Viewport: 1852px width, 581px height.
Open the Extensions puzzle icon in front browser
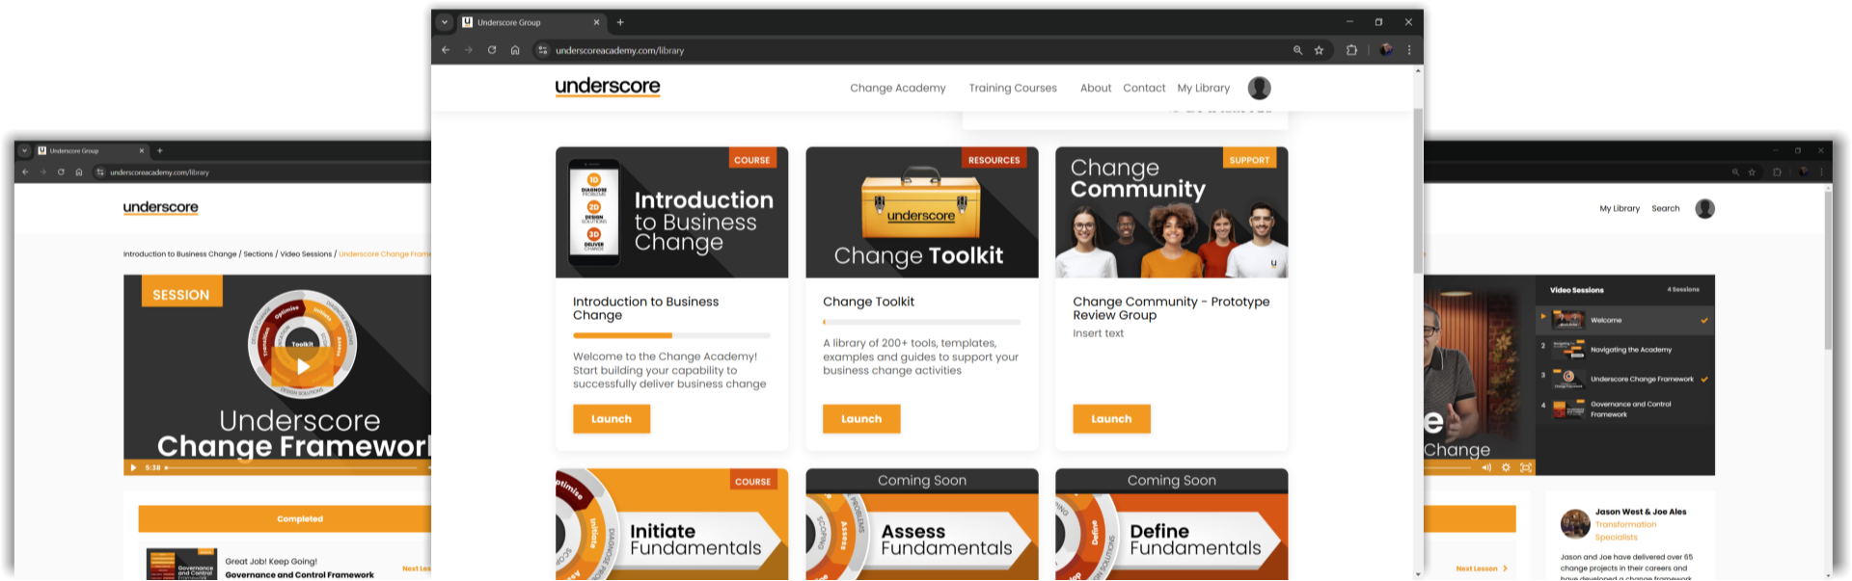[x=1351, y=50]
